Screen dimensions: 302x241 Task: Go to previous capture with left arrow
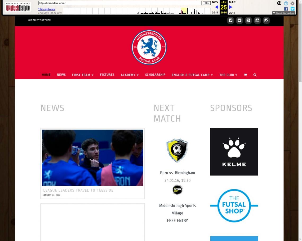216,7
